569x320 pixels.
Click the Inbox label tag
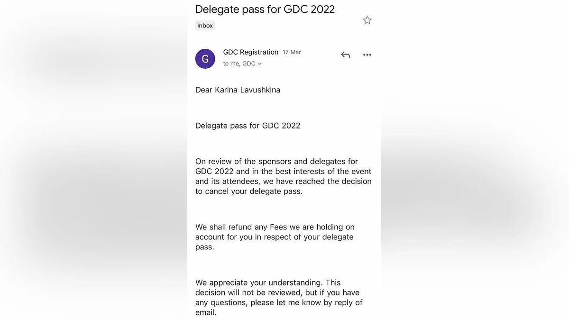click(205, 26)
